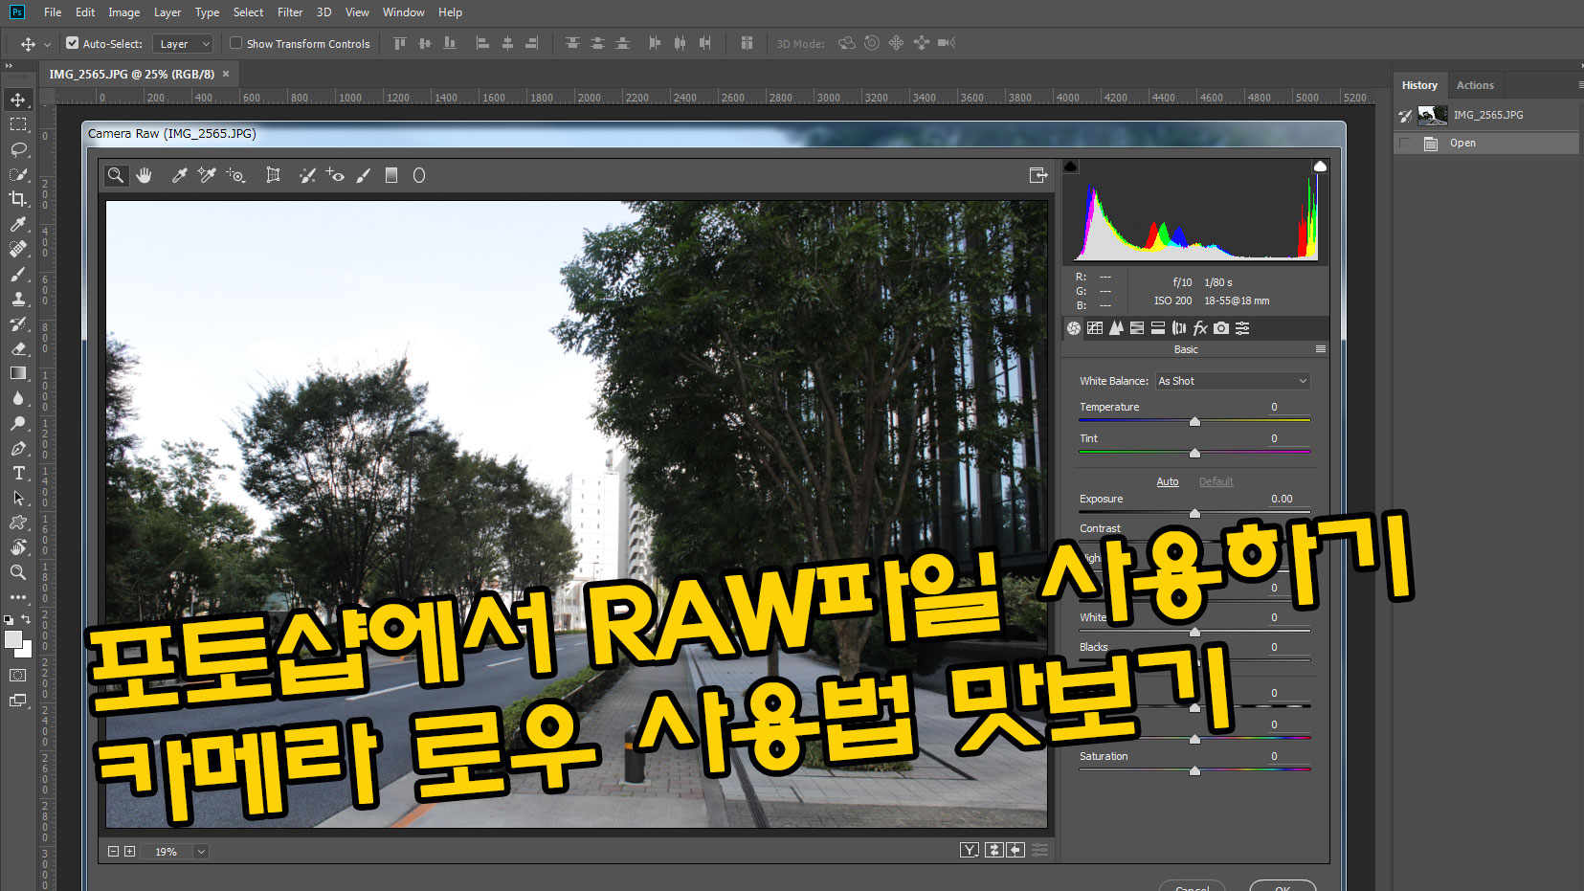Align top edges in options bar
Viewport: 1584px width, 891px height.
point(400,43)
